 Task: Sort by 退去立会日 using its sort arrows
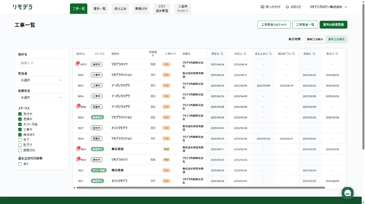(x=270, y=54)
